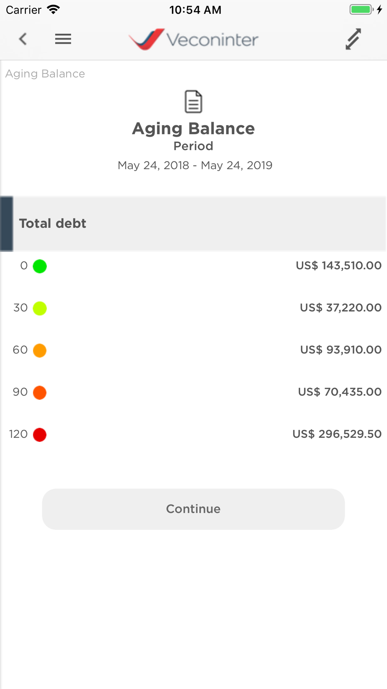387x689 pixels.
Task: Tap the battery status icon
Action: 361,10
